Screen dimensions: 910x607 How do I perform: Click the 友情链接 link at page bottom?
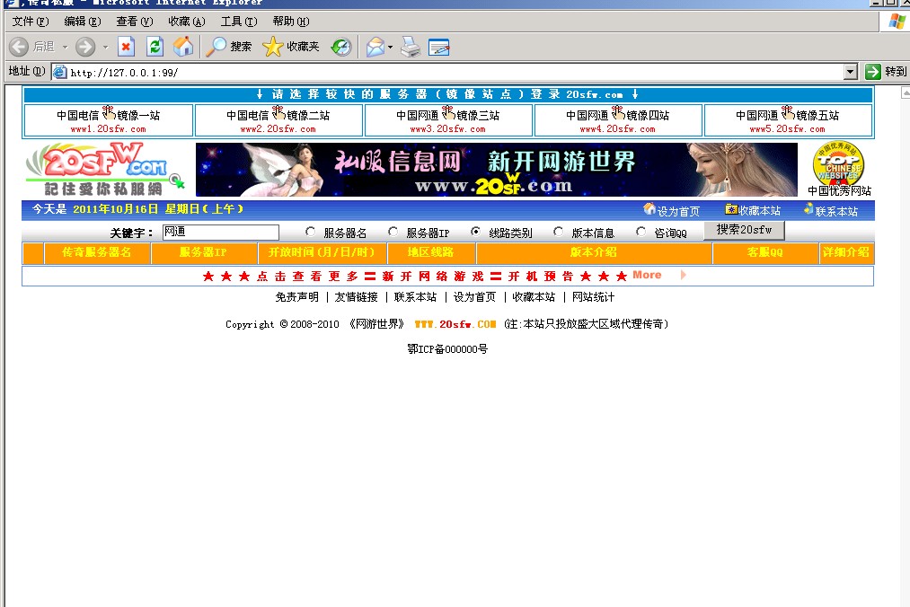[358, 296]
